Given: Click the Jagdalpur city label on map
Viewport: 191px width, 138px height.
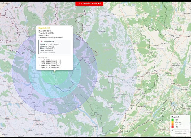Looking at the screenshot, I should 148,73.
